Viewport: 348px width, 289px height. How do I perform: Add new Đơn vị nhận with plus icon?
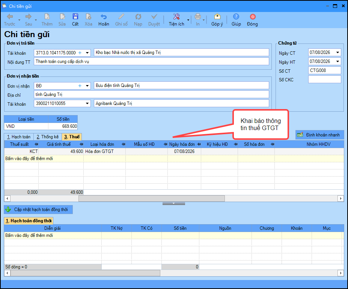pyautogui.click(x=80, y=85)
